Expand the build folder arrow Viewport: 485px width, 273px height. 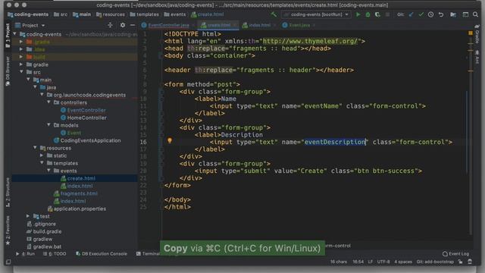21,57
